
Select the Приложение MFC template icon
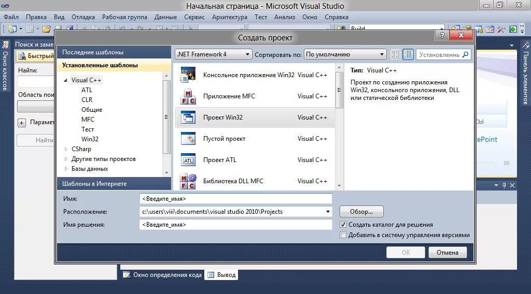pyautogui.click(x=188, y=96)
